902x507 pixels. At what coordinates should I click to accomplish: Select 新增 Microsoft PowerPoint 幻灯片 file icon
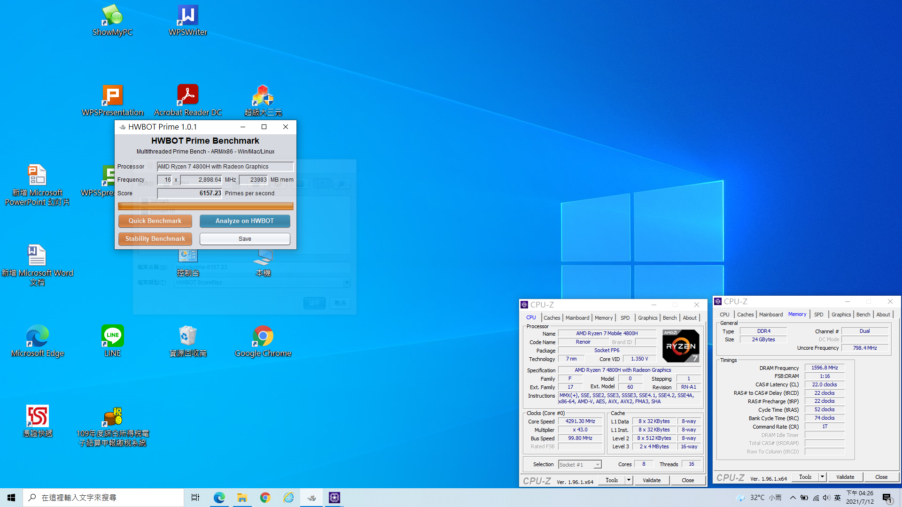coord(37,185)
